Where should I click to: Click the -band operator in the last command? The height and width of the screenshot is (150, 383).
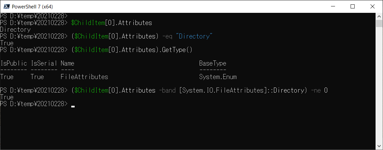click(167, 91)
